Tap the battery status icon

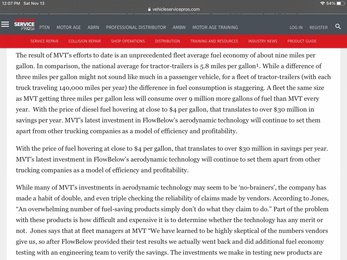340,4
